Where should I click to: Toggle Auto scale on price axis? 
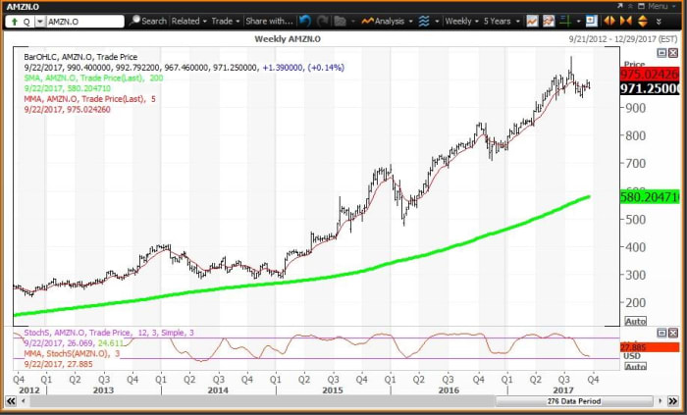(635, 321)
